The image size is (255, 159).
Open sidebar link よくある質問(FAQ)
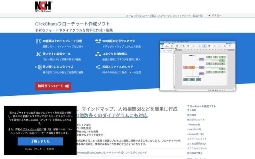[197, 144]
